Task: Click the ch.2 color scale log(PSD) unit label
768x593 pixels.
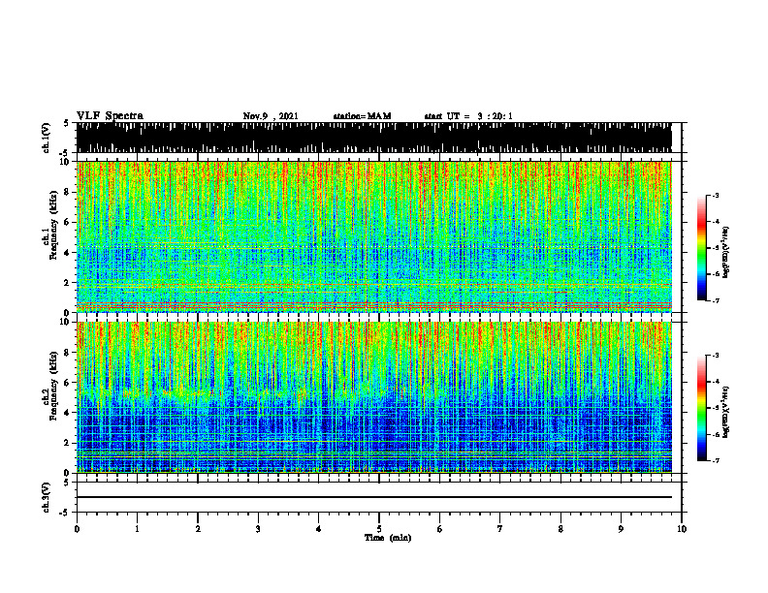Action: pyautogui.click(x=726, y=412)
